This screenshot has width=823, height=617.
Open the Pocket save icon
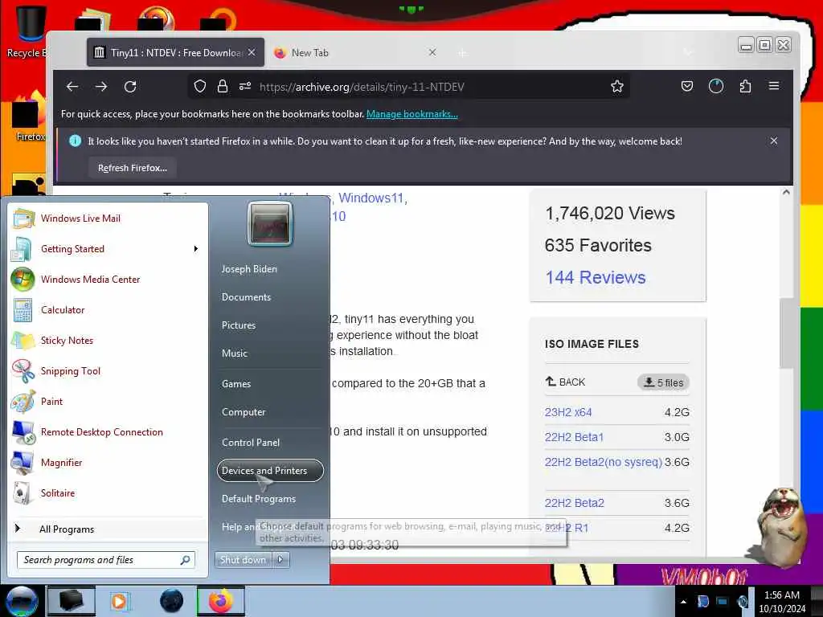pyautogui.click(x=687, y=87)
